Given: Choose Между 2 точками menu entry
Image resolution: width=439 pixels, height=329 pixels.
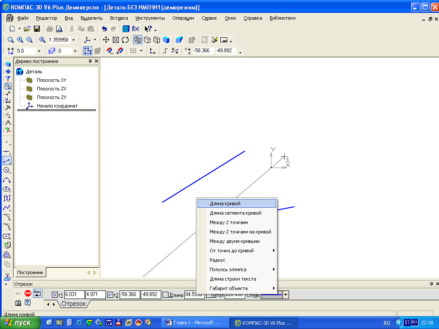Looking at the screenshot, I should 237,222.
